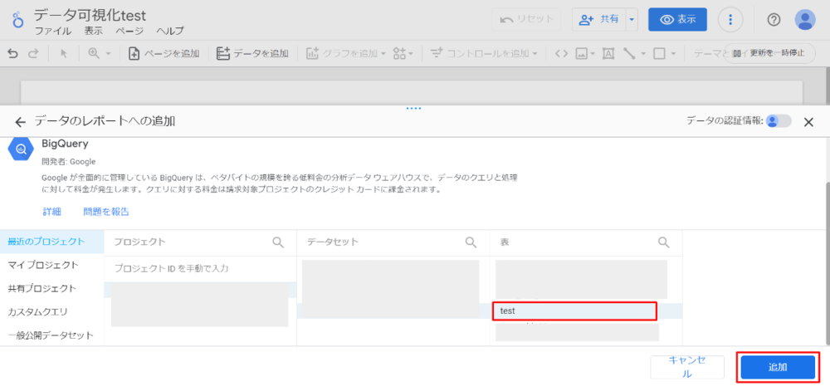Viewport: 830px width, 391px height.
Task: Open the three-dot more options menu
Action: point(730,20)
